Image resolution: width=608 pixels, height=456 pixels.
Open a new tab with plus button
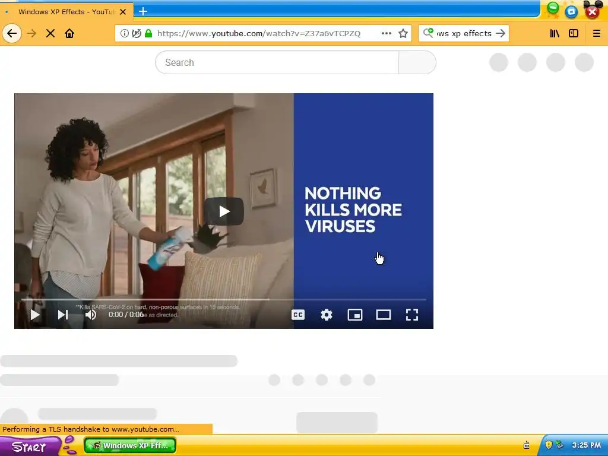pos(143,11)
